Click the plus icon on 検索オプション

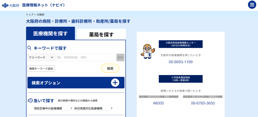click(x=115, y=83)
